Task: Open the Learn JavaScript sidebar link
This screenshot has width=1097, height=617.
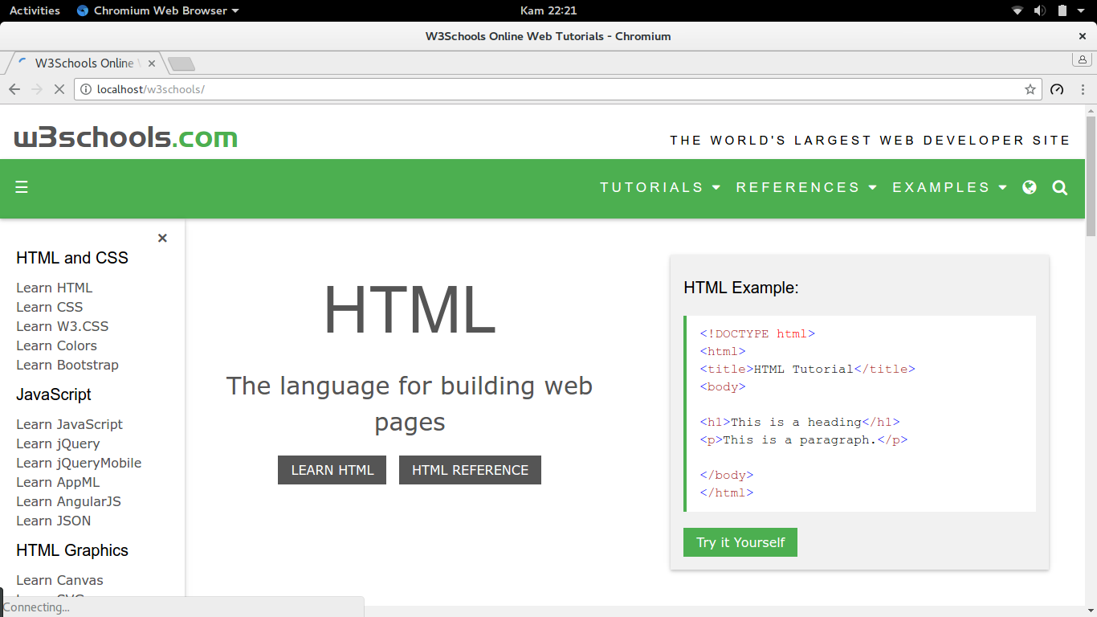Action: [x=69, y=424]
